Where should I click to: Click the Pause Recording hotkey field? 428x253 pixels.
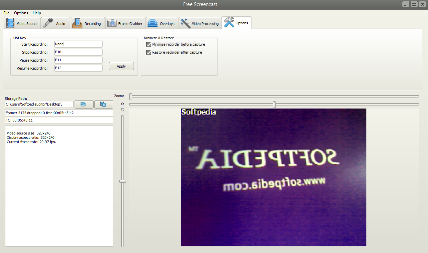coord(78,60)
